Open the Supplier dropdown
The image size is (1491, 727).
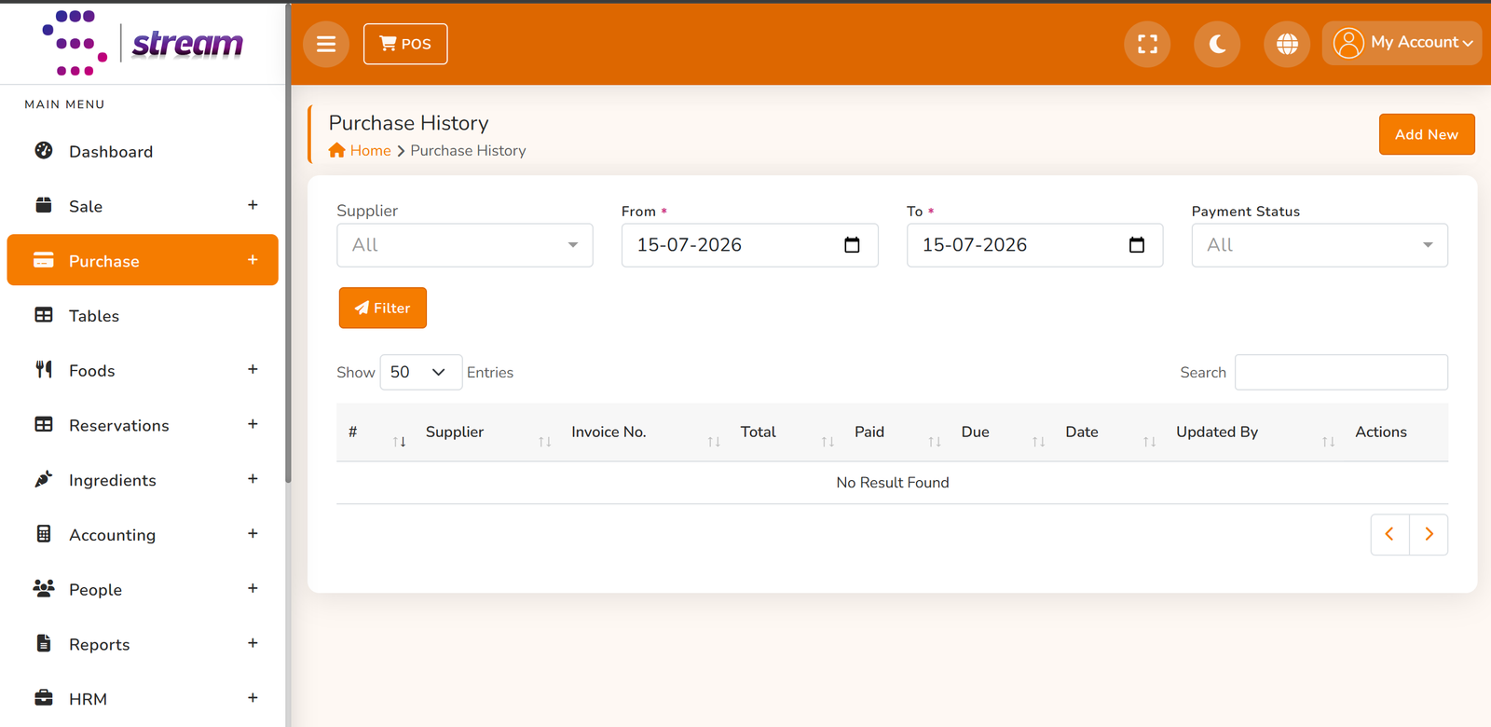pyautogui.click(x=465, y=245)
